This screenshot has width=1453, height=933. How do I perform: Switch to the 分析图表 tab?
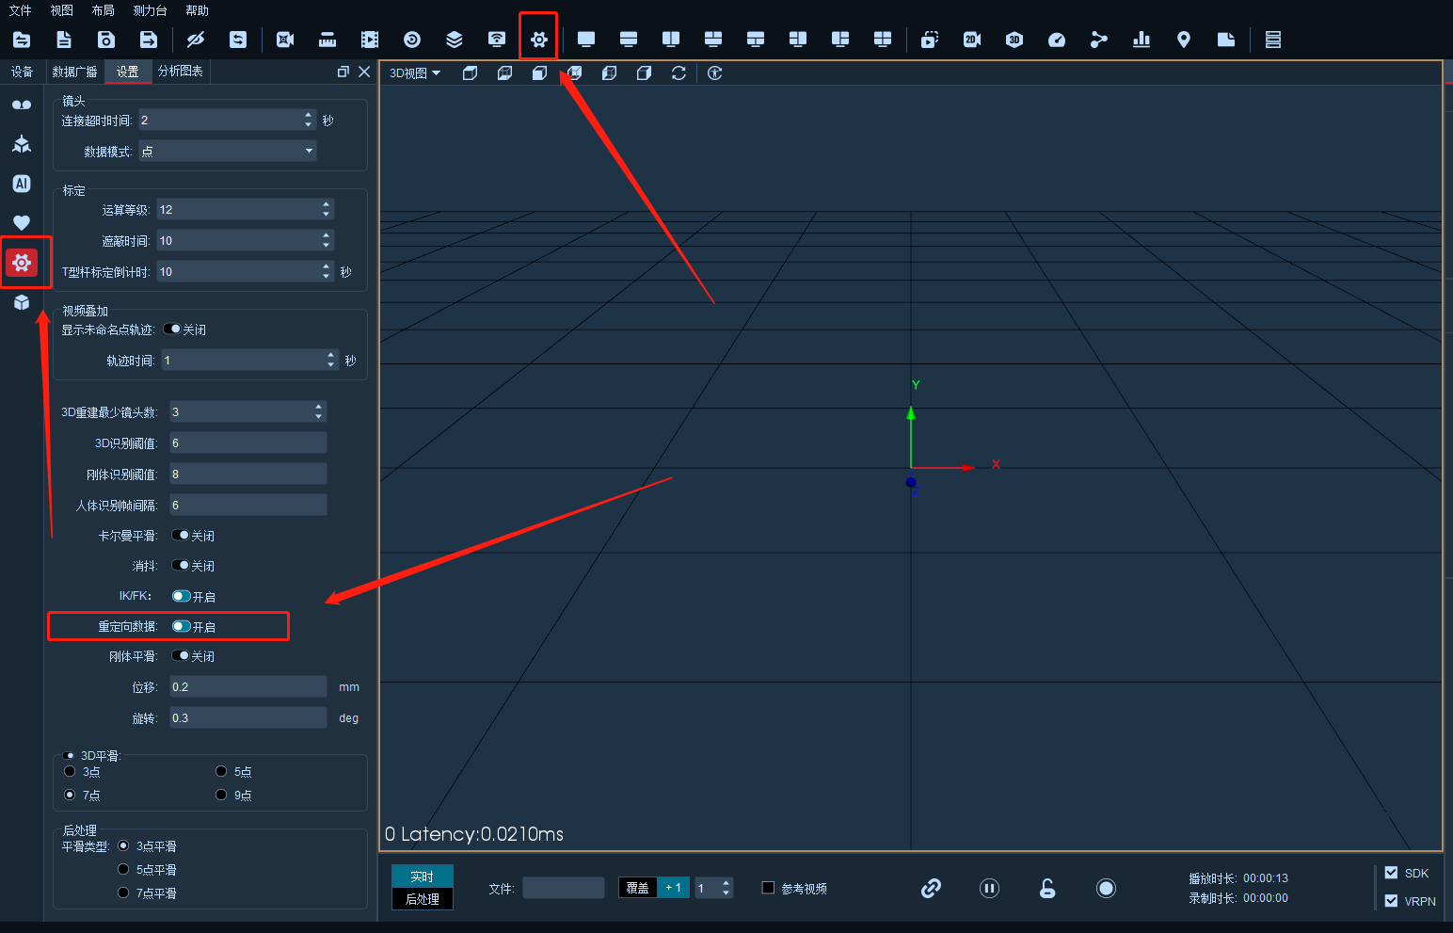point(180,72)
